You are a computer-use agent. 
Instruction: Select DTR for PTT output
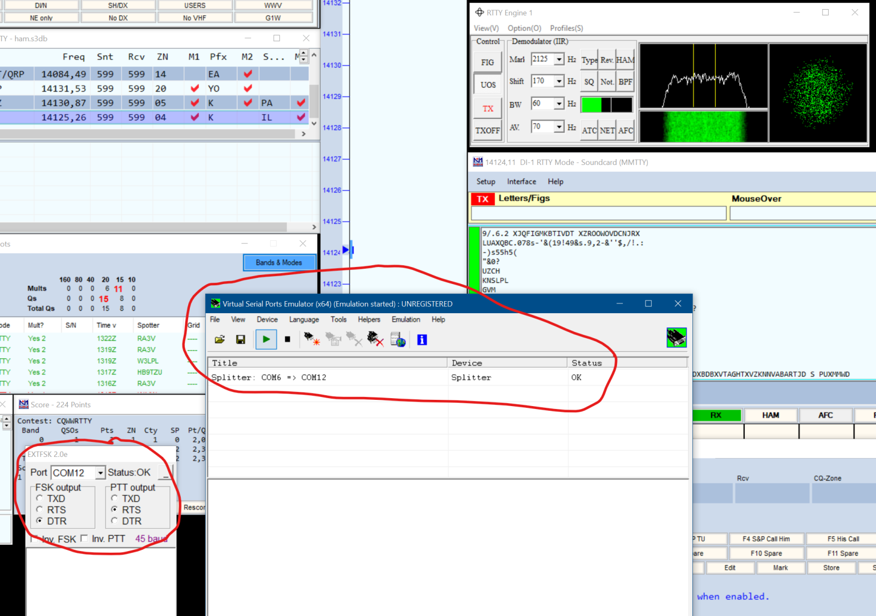point(115,521)
